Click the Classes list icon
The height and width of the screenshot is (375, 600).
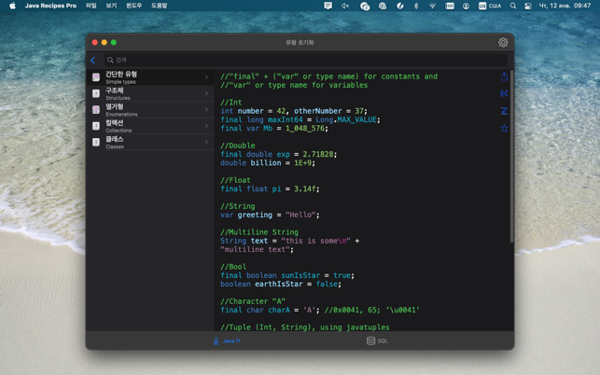tap(96, 143)
